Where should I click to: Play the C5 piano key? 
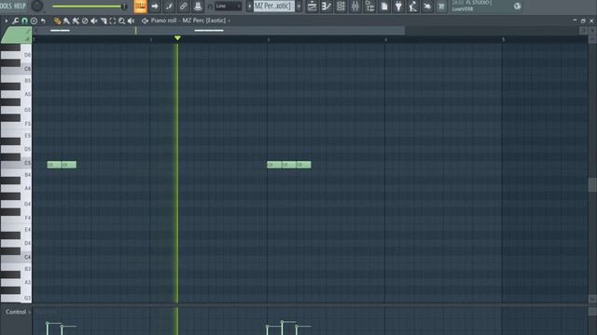(x=16, y=163)
